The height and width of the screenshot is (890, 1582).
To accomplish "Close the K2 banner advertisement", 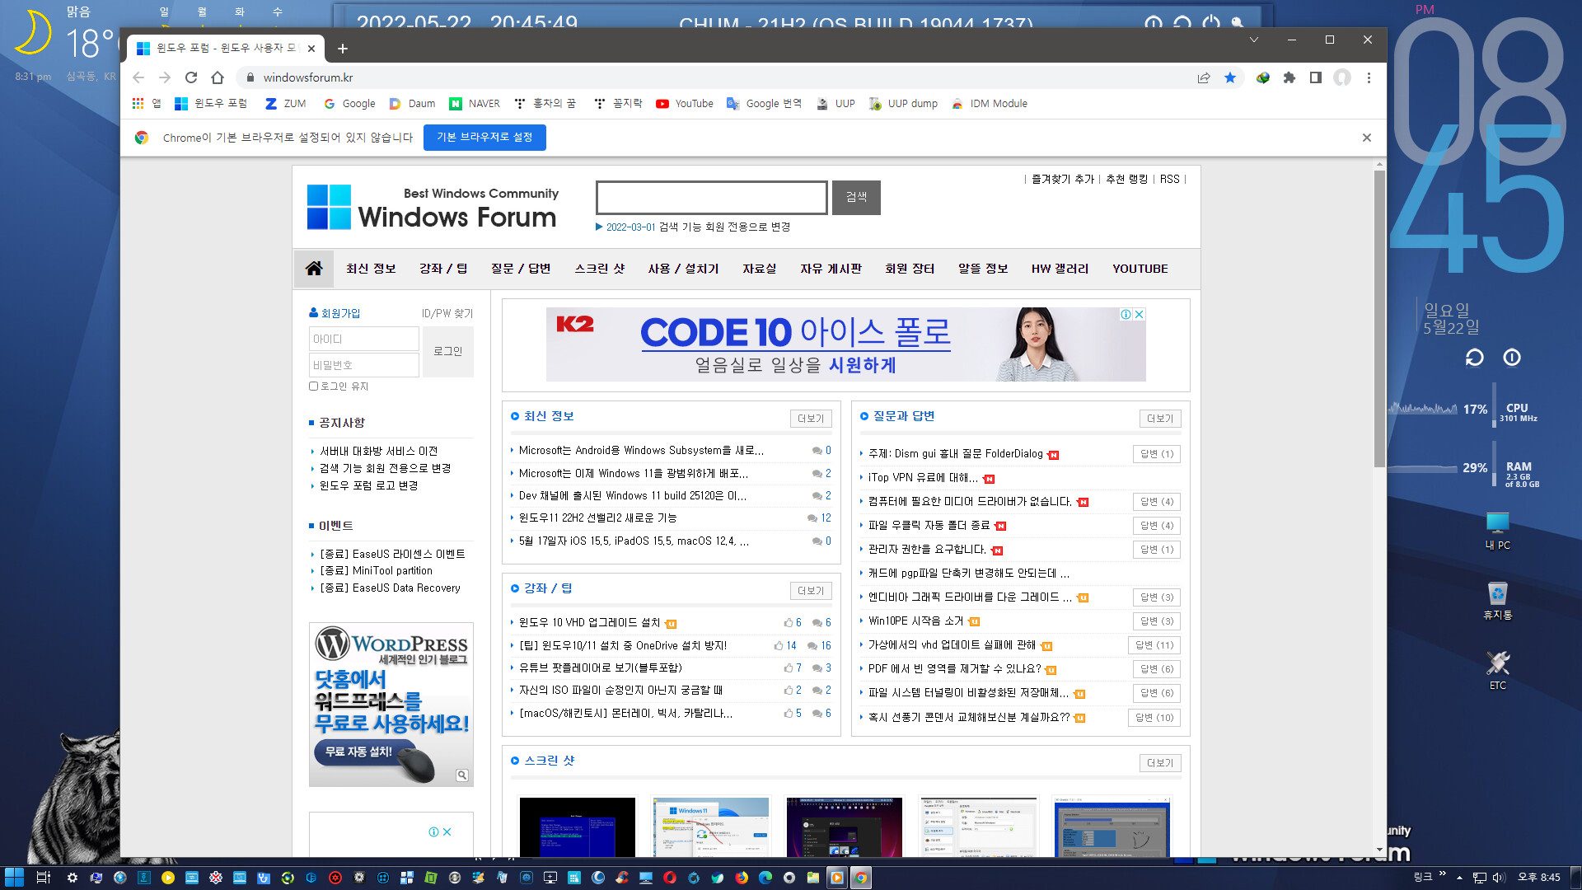I will (x=1140, y=314).
